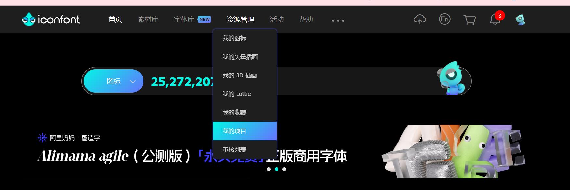This screenshot has height=190, width=570.
Task: Open the three-dots more menu
Action: [x=338, y=20]
